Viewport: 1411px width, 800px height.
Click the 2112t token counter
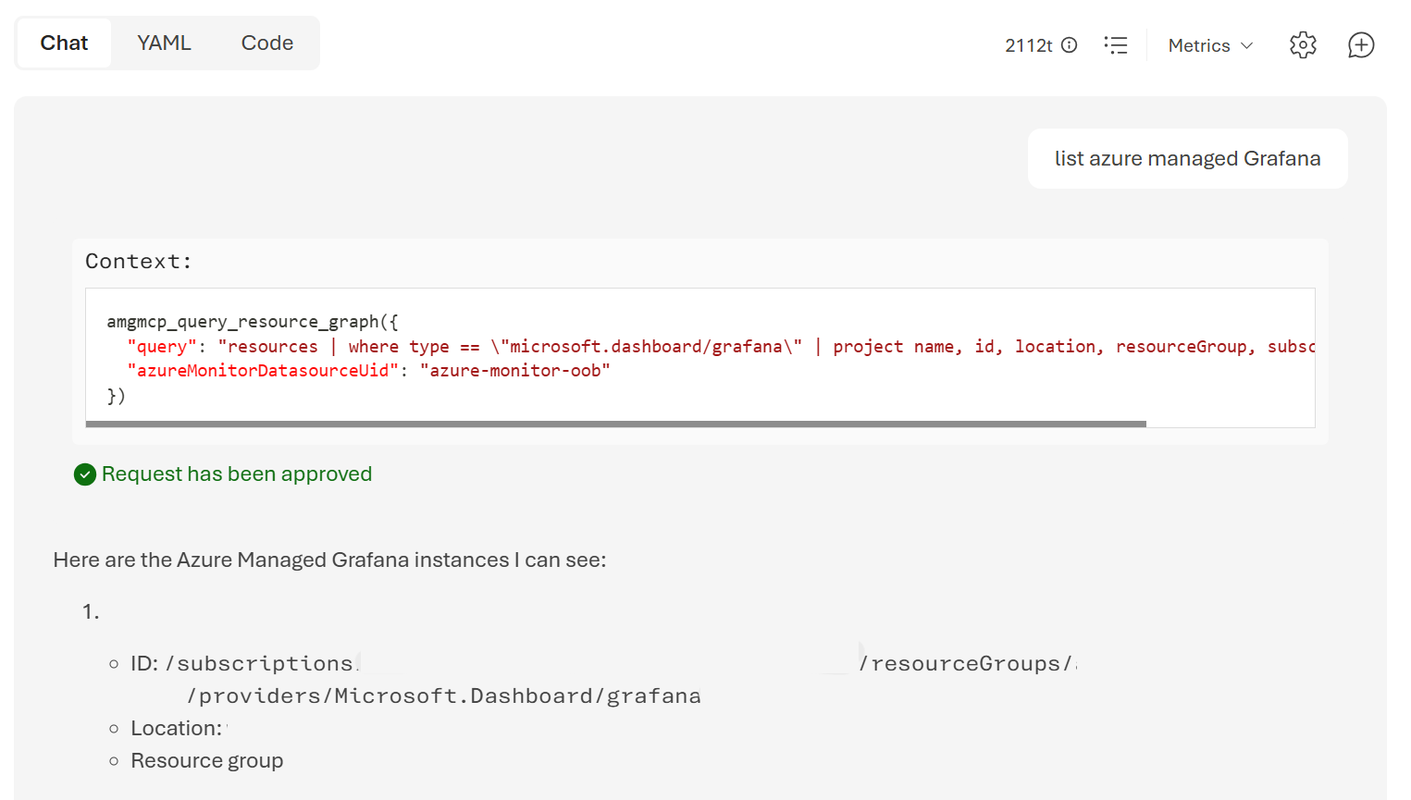[1029, 45]
